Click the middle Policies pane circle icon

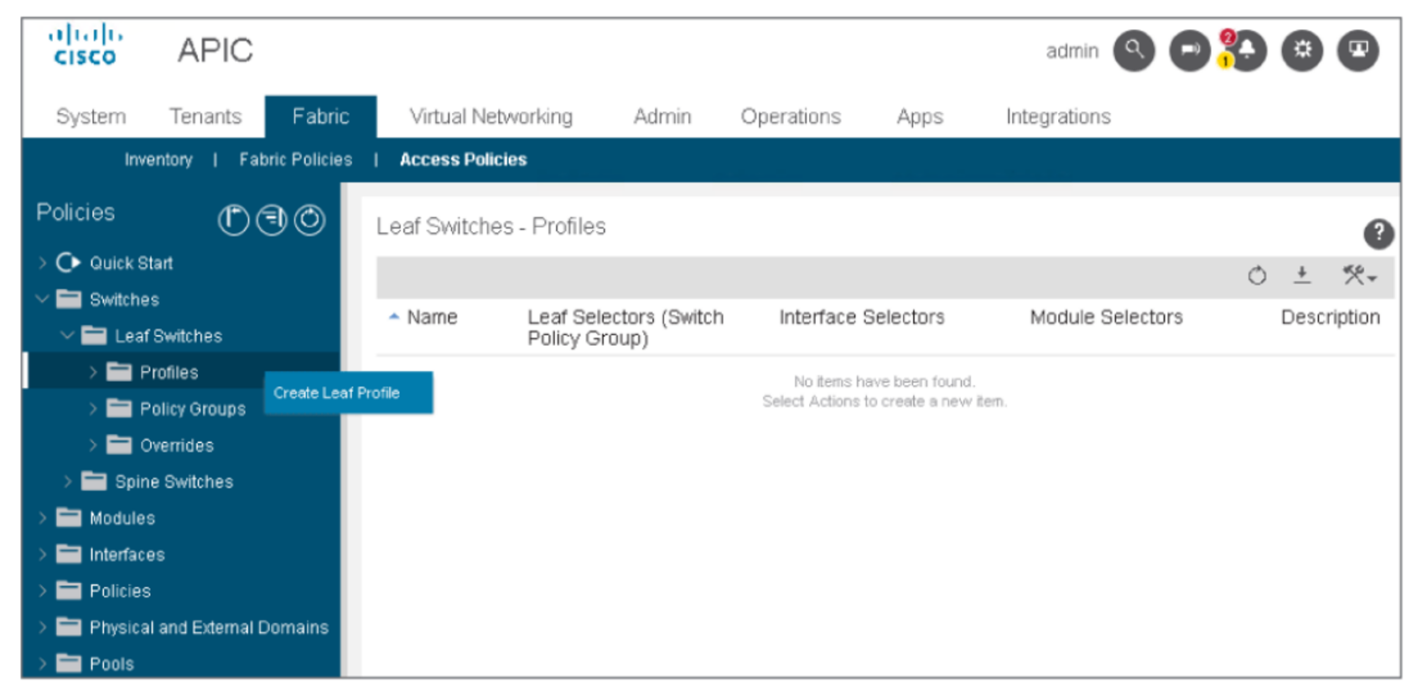pos(272,220)
